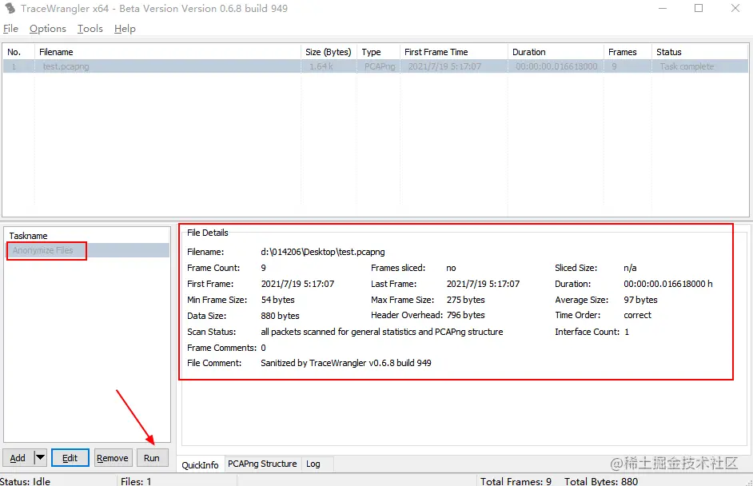
Task: Maximize the TraceWrangler window
Action: pyautogui.click(x=699, y=8)
